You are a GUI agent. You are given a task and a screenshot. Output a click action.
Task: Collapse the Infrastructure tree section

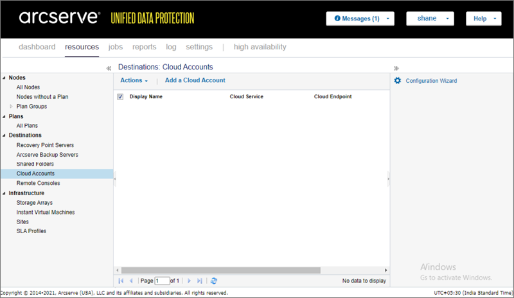(x=4, y=193)
